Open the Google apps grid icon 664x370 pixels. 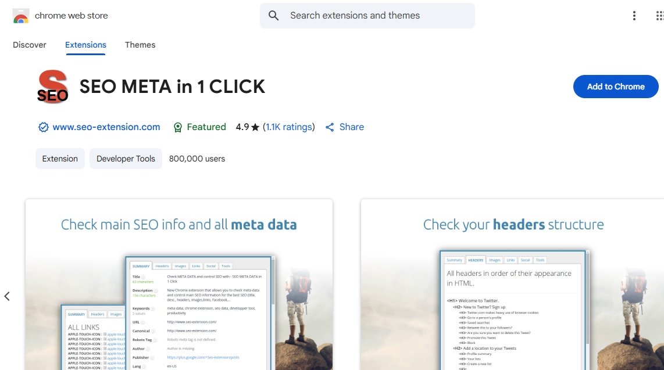pos(660,16)
